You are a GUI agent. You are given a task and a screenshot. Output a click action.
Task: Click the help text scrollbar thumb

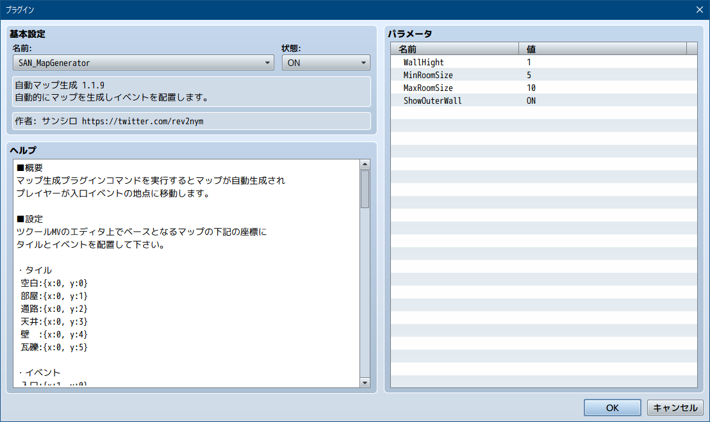pos(365,189)
